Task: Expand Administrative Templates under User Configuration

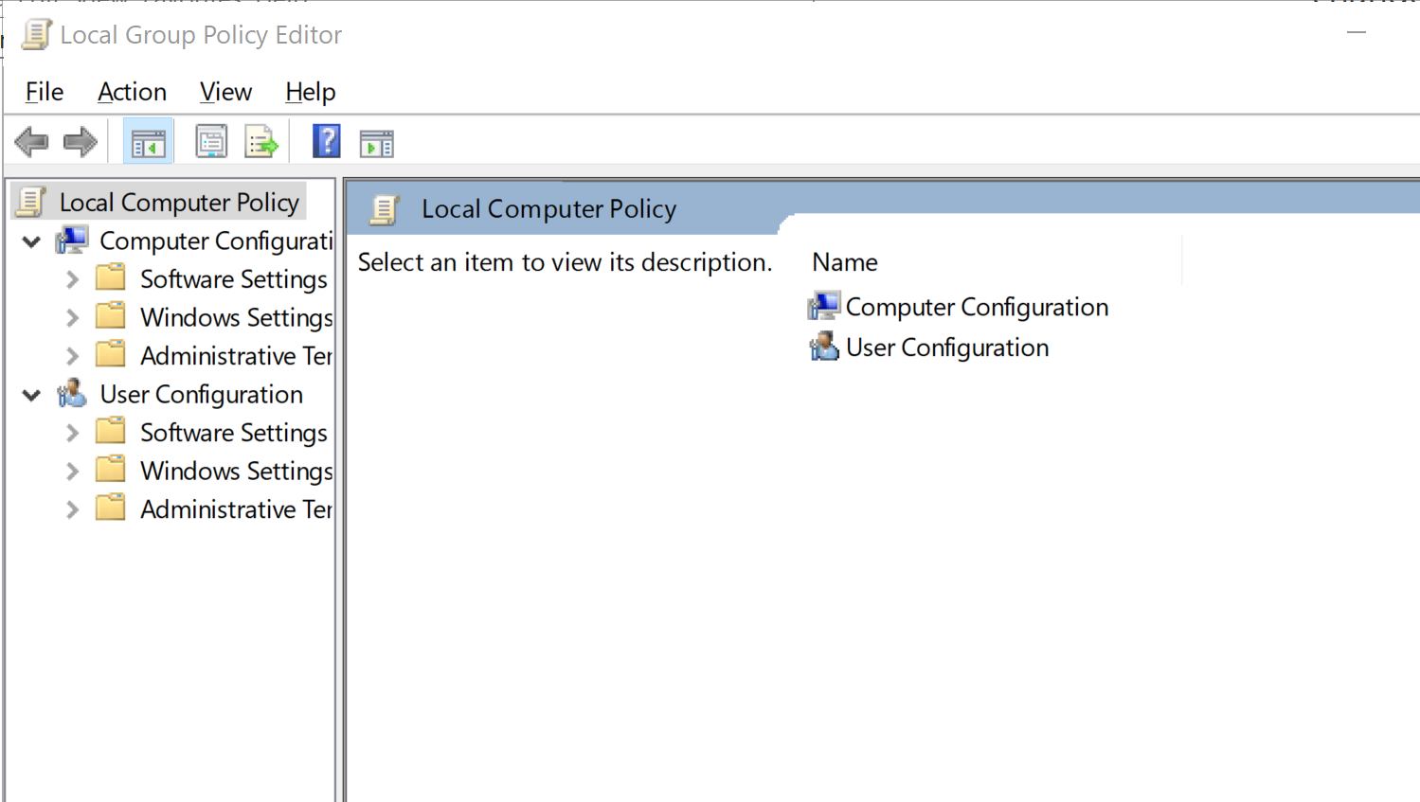Action: [72, 509]
